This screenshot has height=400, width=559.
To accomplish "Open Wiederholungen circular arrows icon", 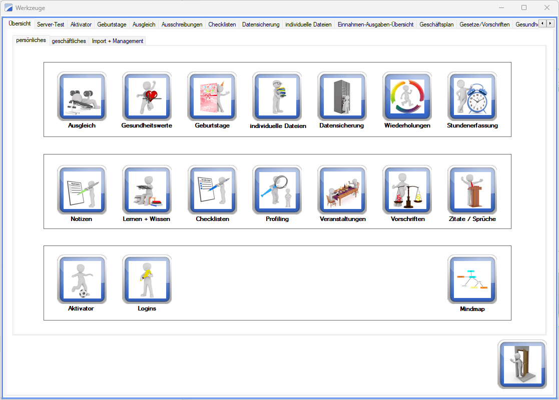I will click(x=407, y=96).
